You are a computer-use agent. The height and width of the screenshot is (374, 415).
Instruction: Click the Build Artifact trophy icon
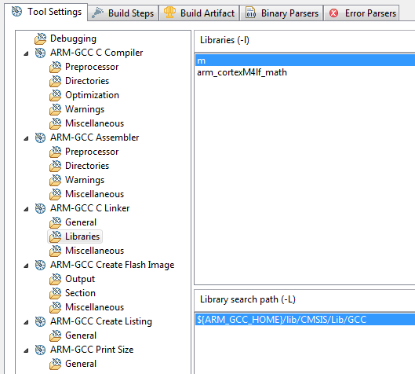point(169,13)
